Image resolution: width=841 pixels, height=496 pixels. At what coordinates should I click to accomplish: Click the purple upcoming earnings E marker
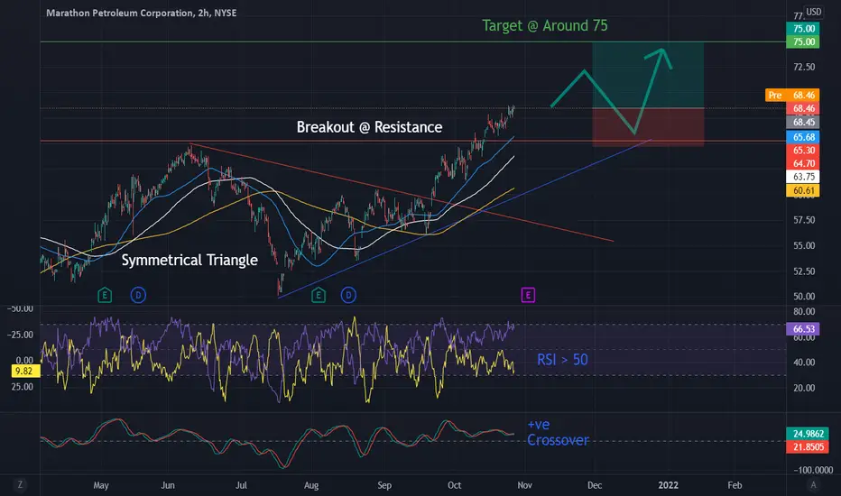tap(528, 295)
